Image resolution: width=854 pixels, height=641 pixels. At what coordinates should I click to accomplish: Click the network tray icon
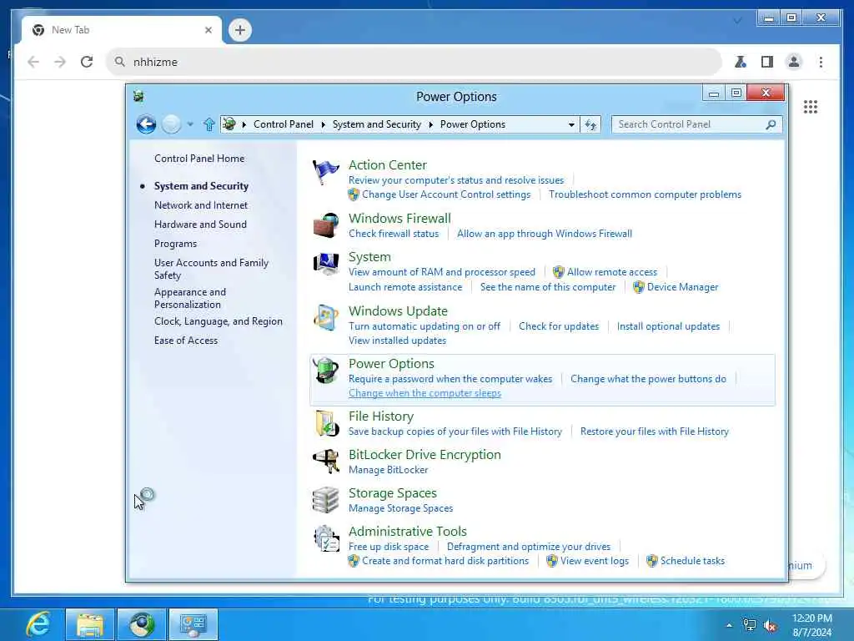coord(750,626)
